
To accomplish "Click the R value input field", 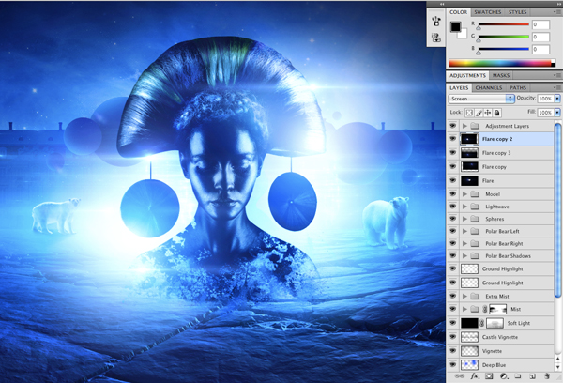I will pyautogui.click(x=540, y=24).
